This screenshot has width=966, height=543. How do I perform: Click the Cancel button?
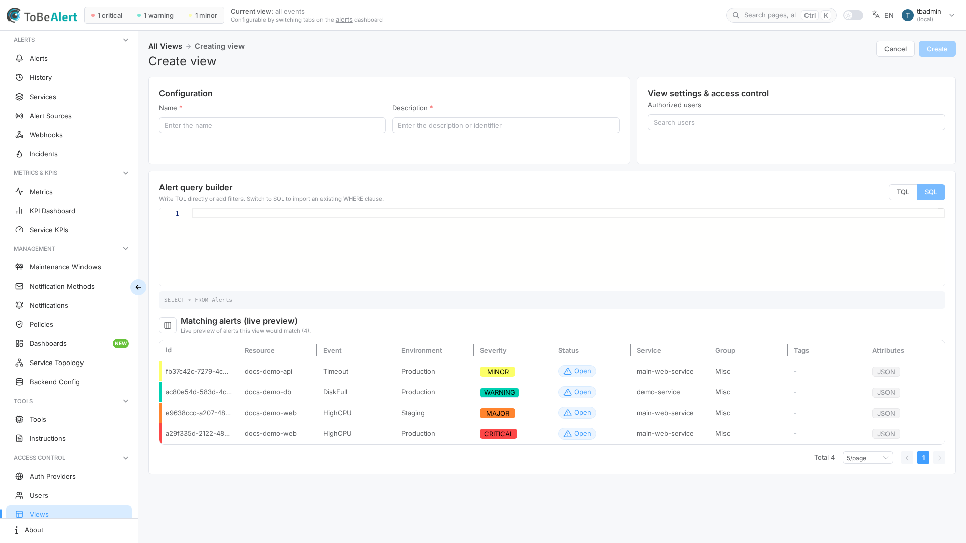(895, 49)
